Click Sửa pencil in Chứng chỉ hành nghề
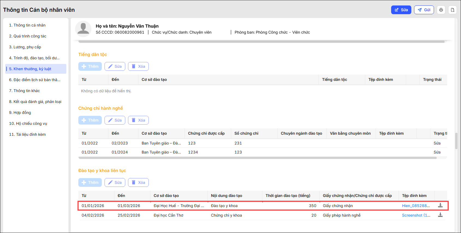Screen dimensions: 461x233 coord(115,120)
